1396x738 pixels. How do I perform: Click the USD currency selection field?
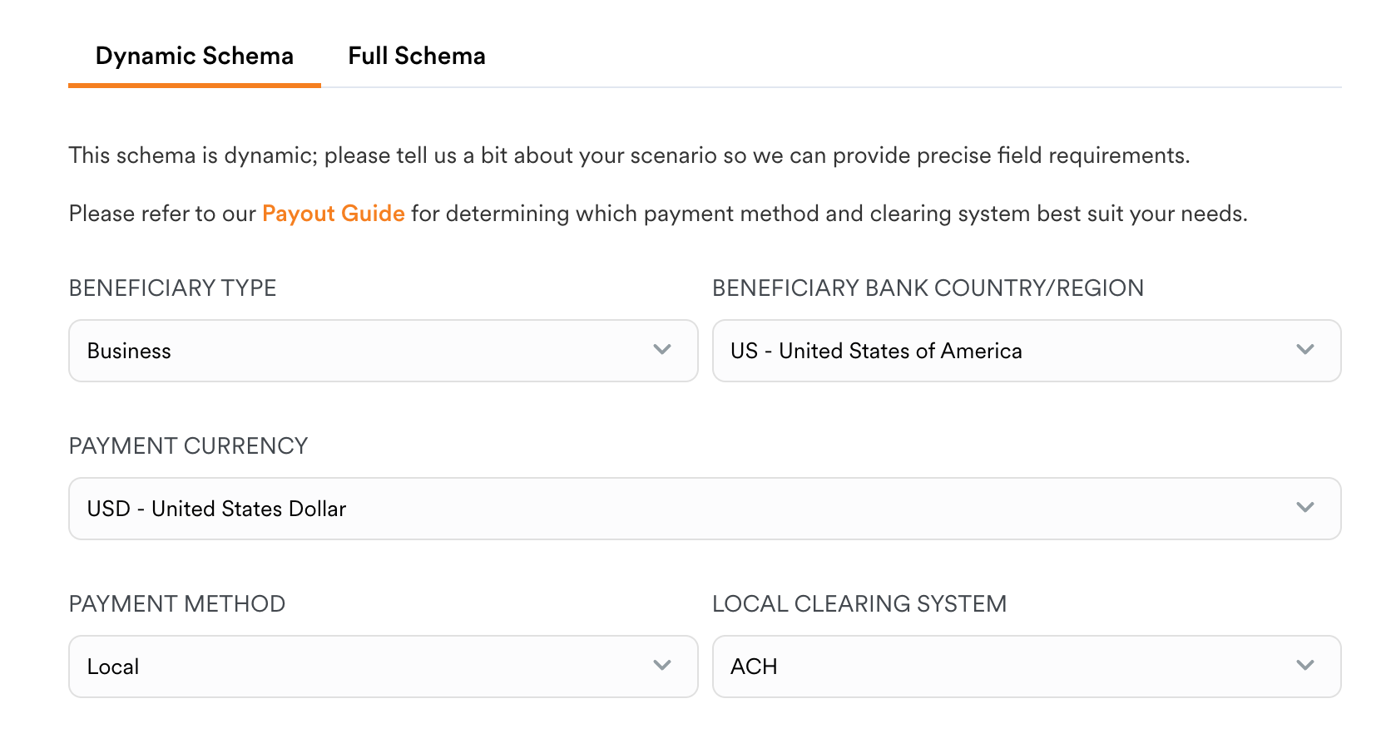705,508
